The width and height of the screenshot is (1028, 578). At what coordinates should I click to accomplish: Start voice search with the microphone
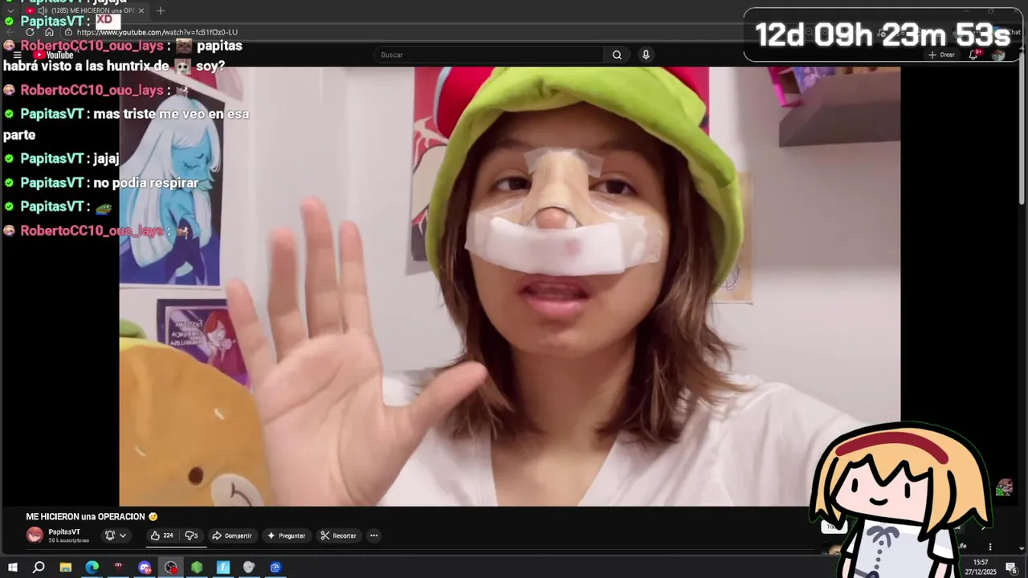tap(646, 55)
